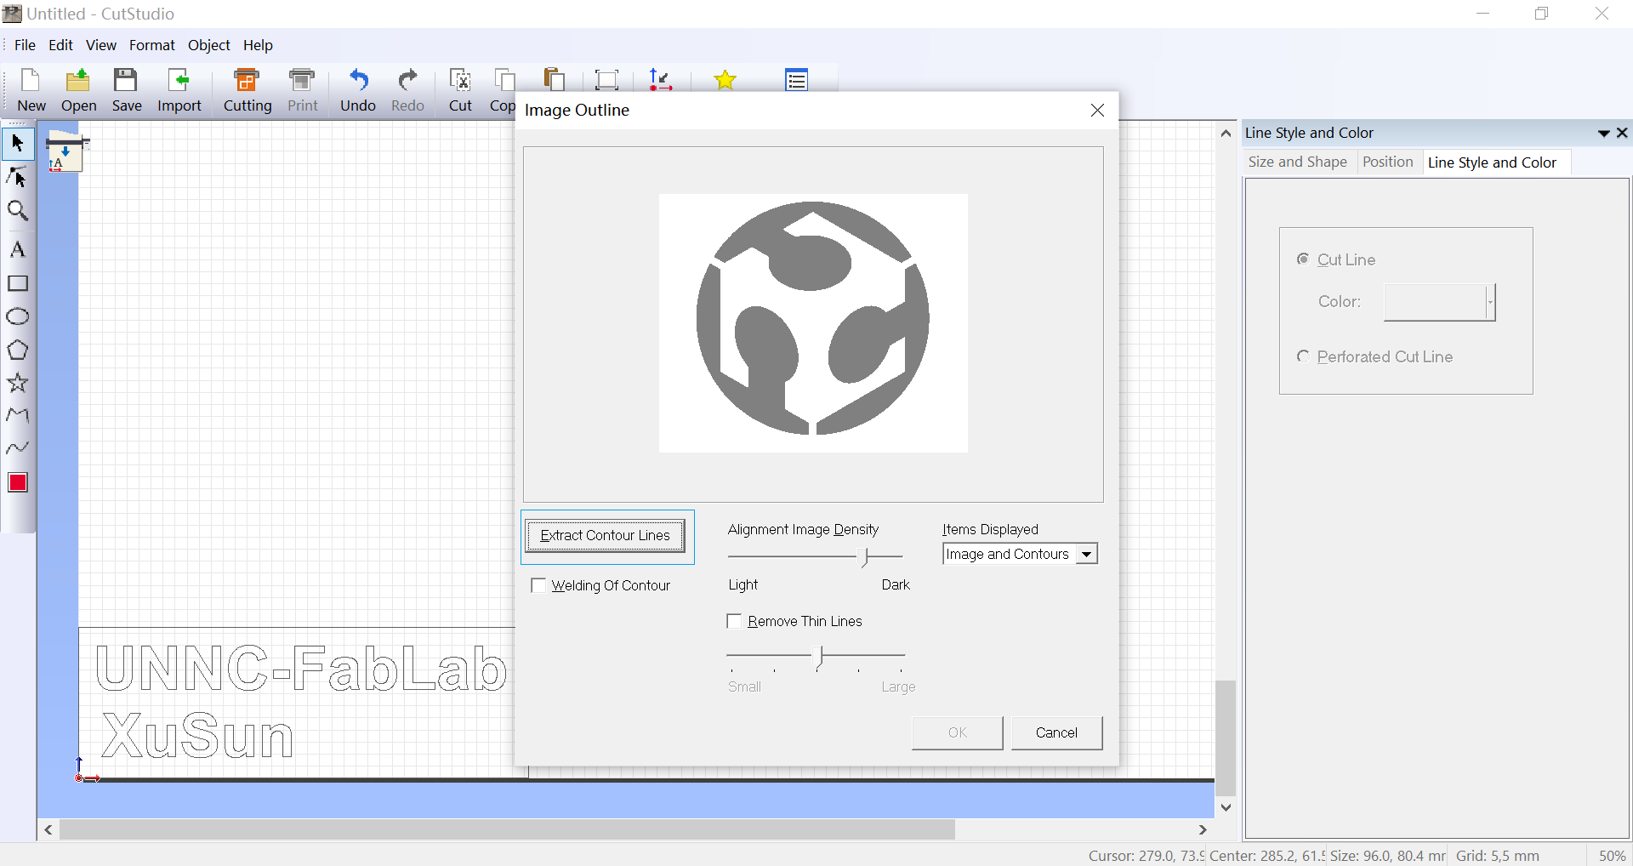Select the node edit tool
The width and height of the screenshot is (1633, 866).
[18, 177]
